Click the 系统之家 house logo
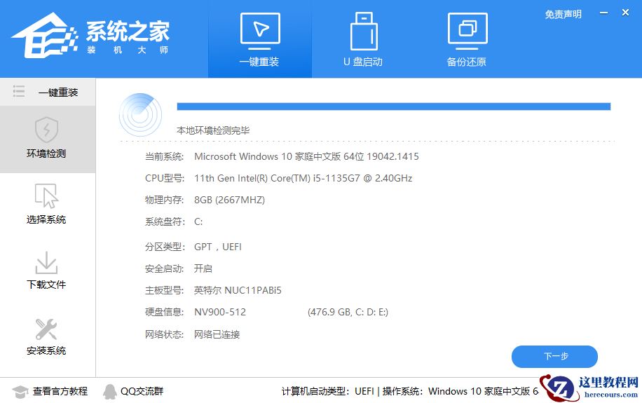 tap(45, 35)
